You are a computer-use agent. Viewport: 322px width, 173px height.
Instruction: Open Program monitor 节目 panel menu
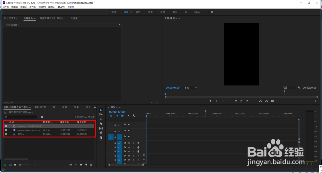point(179,18)
